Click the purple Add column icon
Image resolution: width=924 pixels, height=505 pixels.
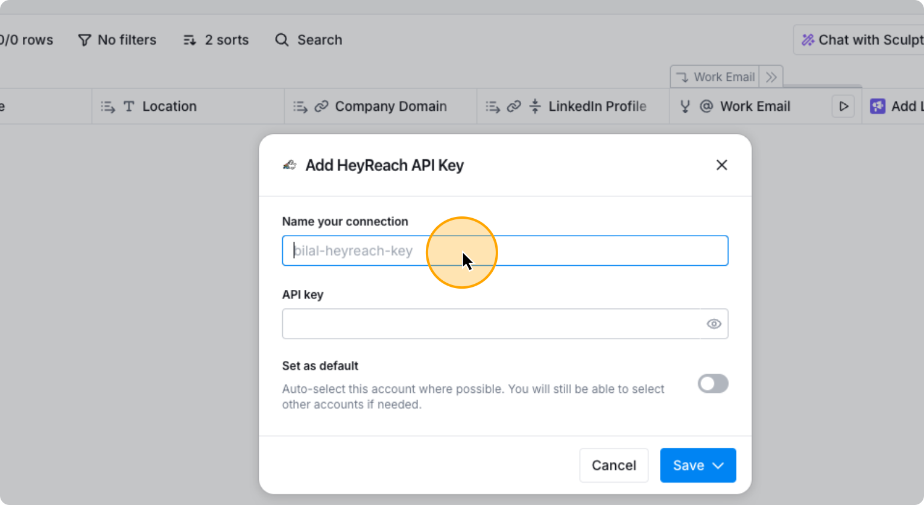878,107
